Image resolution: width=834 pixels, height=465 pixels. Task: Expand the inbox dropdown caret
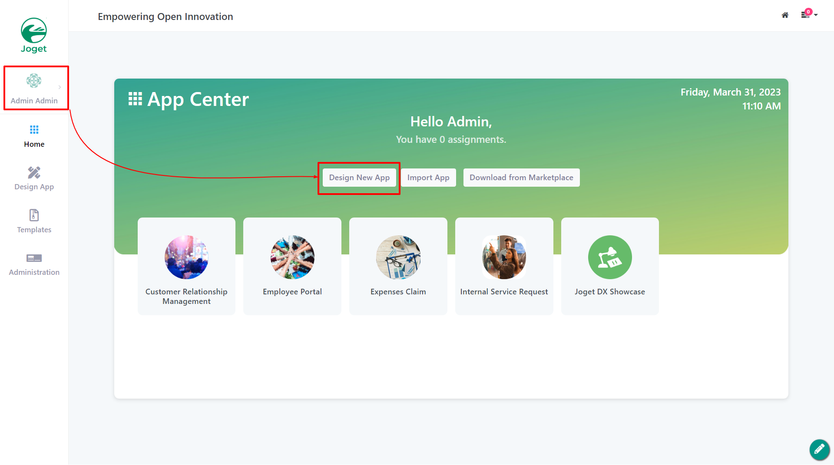[816, 15]
